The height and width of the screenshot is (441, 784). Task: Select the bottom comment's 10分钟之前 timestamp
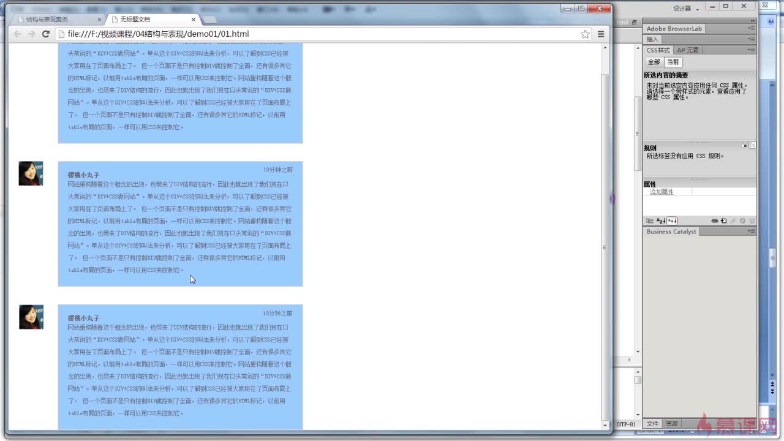tap(277, 313)
